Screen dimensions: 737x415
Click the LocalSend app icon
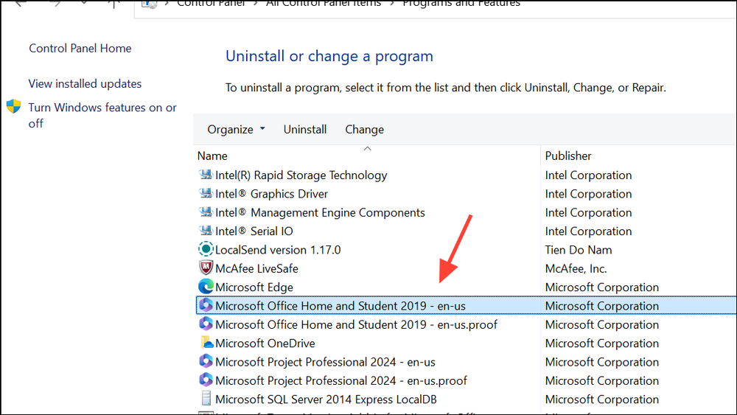tap(206, 249)
